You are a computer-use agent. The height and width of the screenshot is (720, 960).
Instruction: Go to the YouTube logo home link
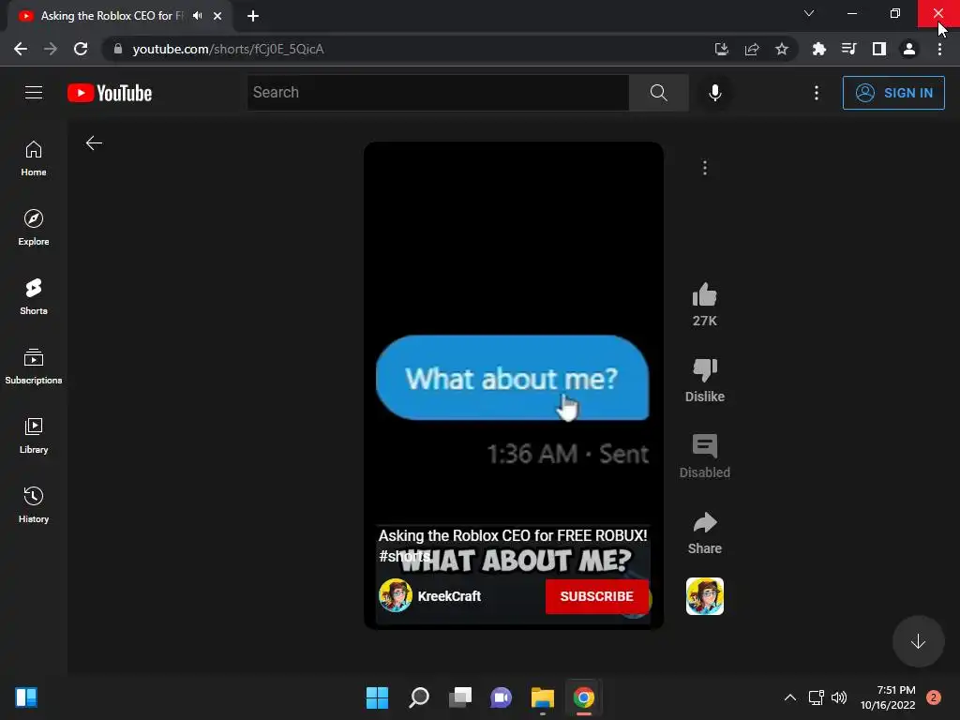[x=110, y=93]
